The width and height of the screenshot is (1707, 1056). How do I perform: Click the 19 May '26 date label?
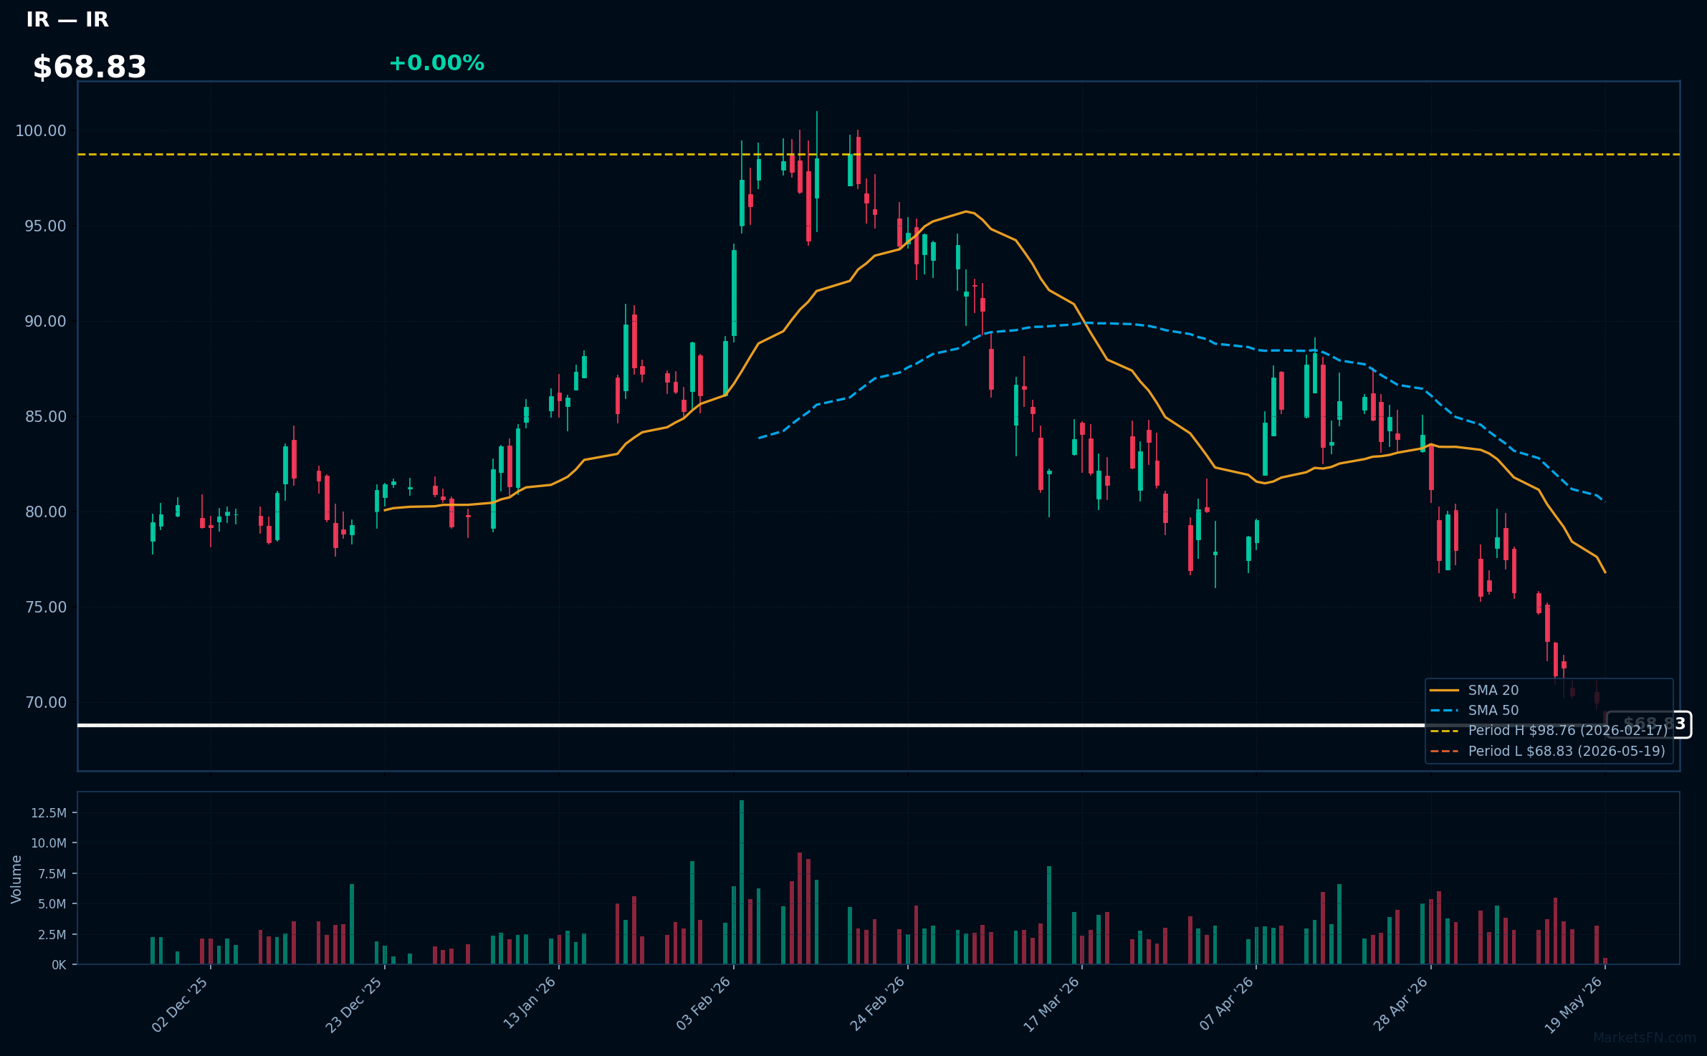coord(1574,1004)
